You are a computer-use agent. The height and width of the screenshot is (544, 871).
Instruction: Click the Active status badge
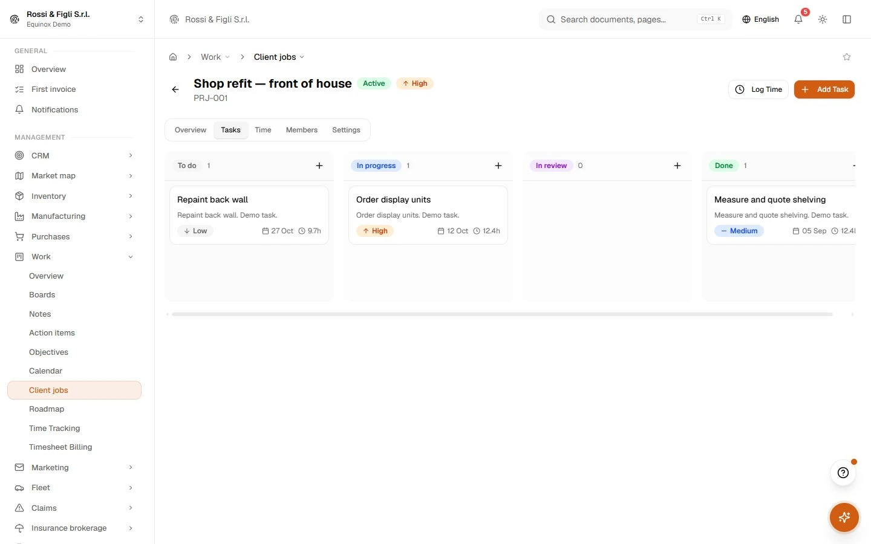pyautogui.click(x=374, y=83)
